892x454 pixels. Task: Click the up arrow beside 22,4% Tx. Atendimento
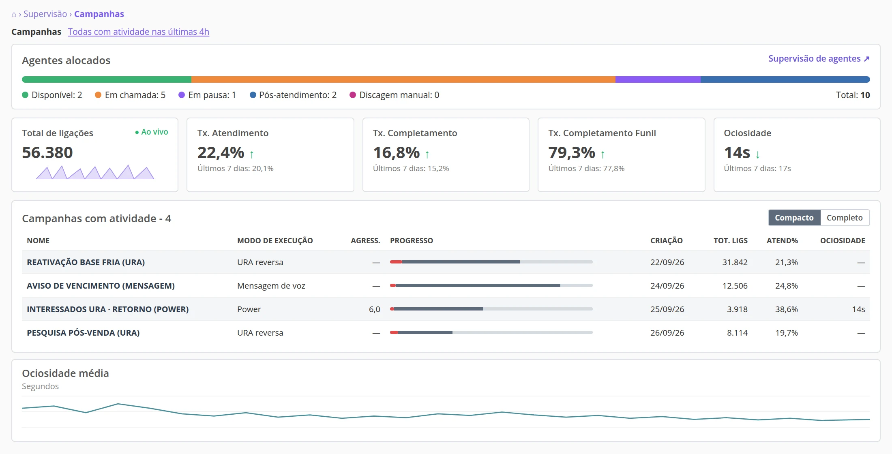tap(252, 154)
